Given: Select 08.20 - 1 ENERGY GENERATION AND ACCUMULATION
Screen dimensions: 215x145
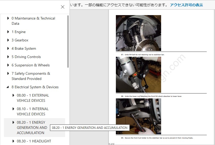Looking at the screenshot, I should 32,128.
